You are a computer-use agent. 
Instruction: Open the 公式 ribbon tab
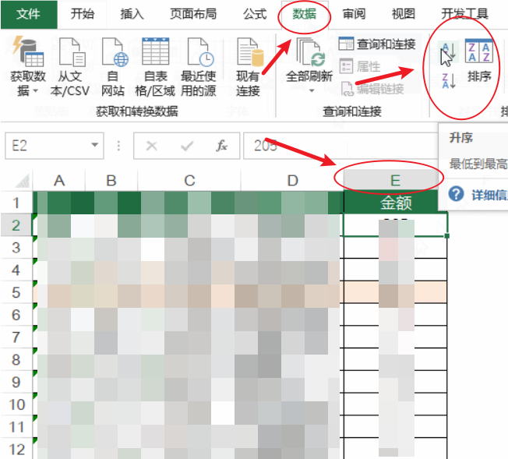click(255, 14)
